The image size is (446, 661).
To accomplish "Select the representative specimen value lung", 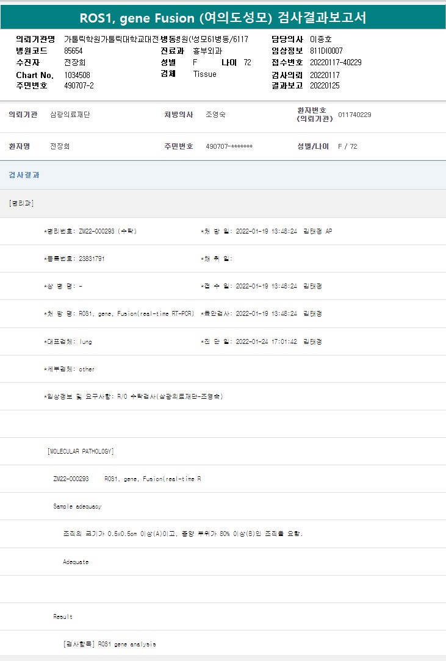I will pyautogui.click(x=85, y=341).
